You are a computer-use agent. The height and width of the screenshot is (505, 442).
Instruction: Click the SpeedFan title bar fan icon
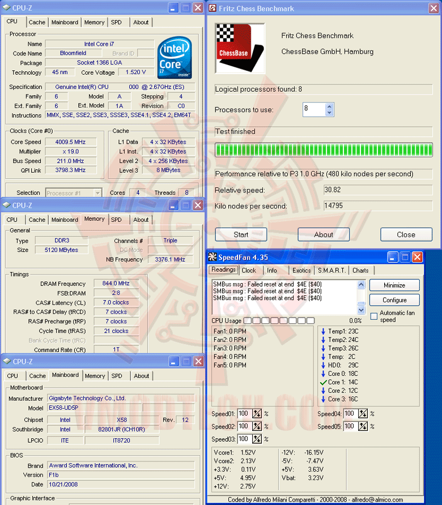click(x=212, y=256)
